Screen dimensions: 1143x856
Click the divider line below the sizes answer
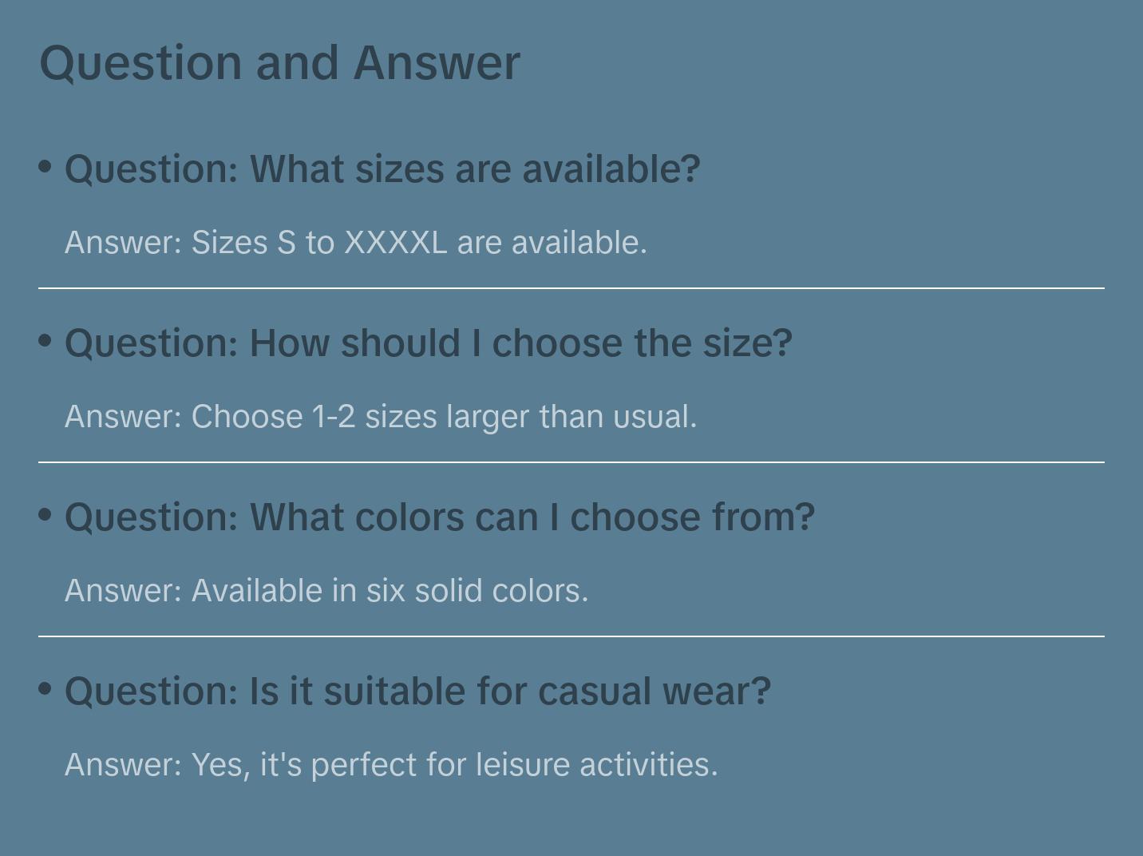(x=571, y=288)
